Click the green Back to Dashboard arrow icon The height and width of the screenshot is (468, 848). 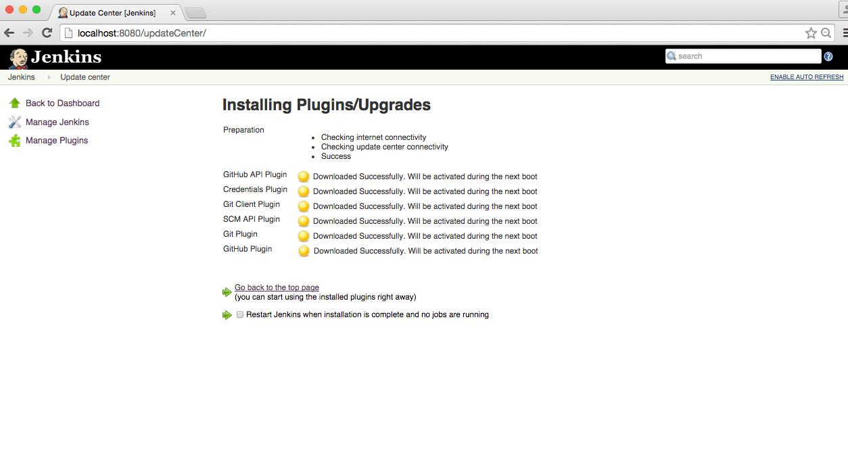point(15,103)
